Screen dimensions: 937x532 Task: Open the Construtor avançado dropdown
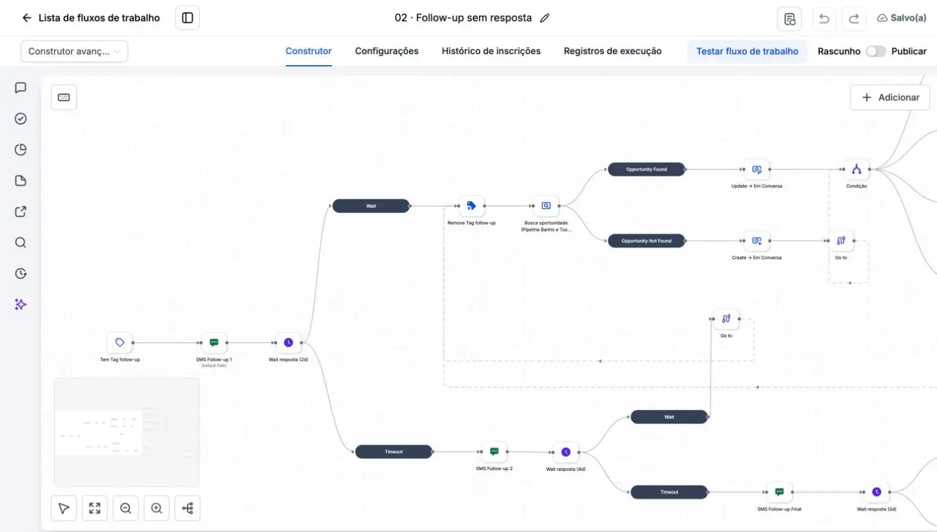click(74, 51)
